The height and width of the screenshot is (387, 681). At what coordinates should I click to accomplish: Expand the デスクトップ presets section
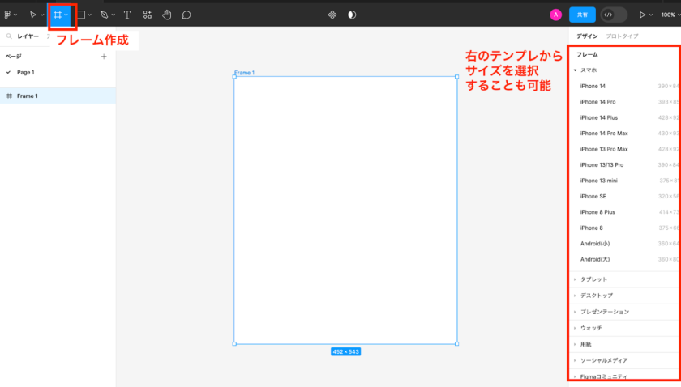tap(597, 296)
